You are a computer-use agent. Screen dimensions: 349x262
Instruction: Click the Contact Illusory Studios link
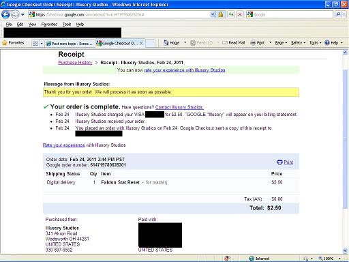(x=179, y=107)
